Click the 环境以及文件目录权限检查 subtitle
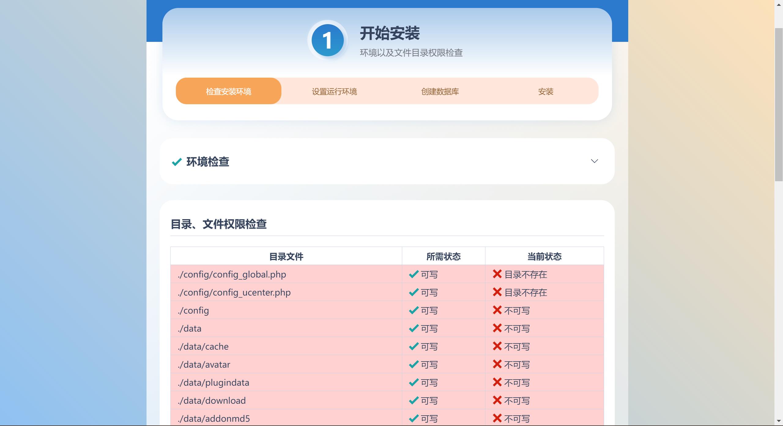This screenshot has height=426, width=783. tap(411, 53)
